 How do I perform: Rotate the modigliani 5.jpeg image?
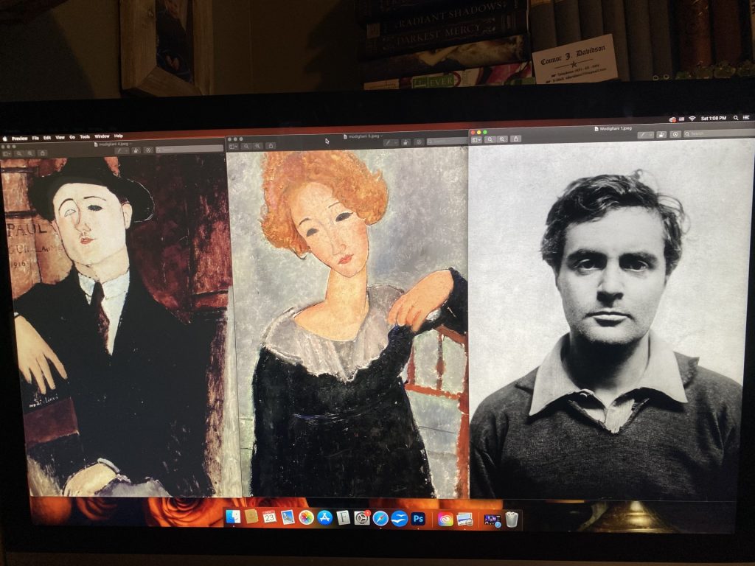pyautogui.click(x=406, y=142)
